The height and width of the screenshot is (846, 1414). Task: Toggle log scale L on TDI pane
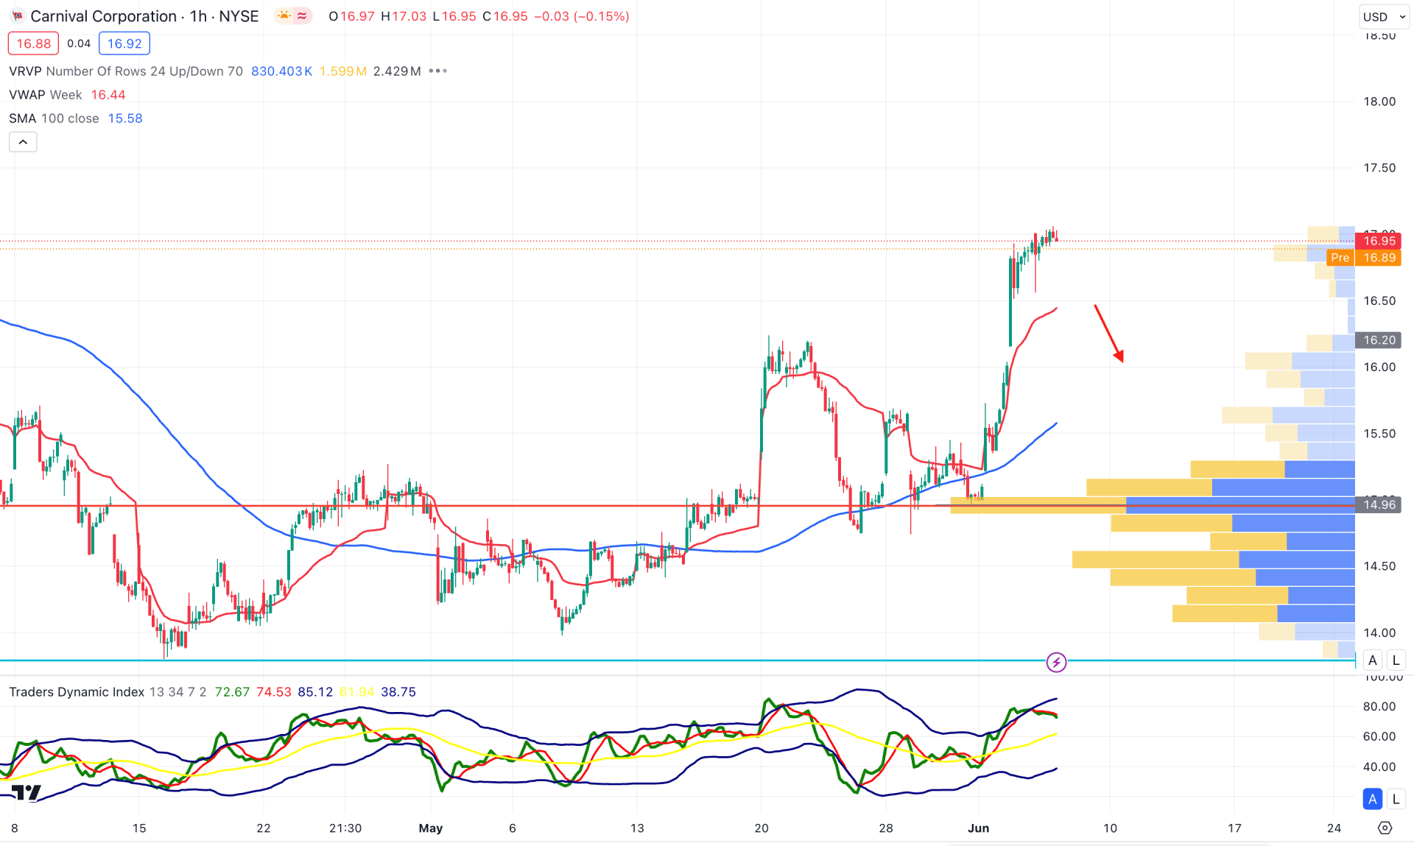1396,799
